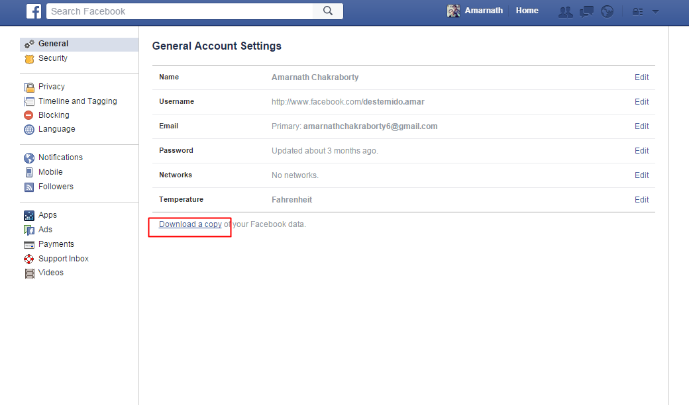This screenshot has width=689, height=405.
Task: Click the 'No networks.' text
Action: [x=295, y=175]
